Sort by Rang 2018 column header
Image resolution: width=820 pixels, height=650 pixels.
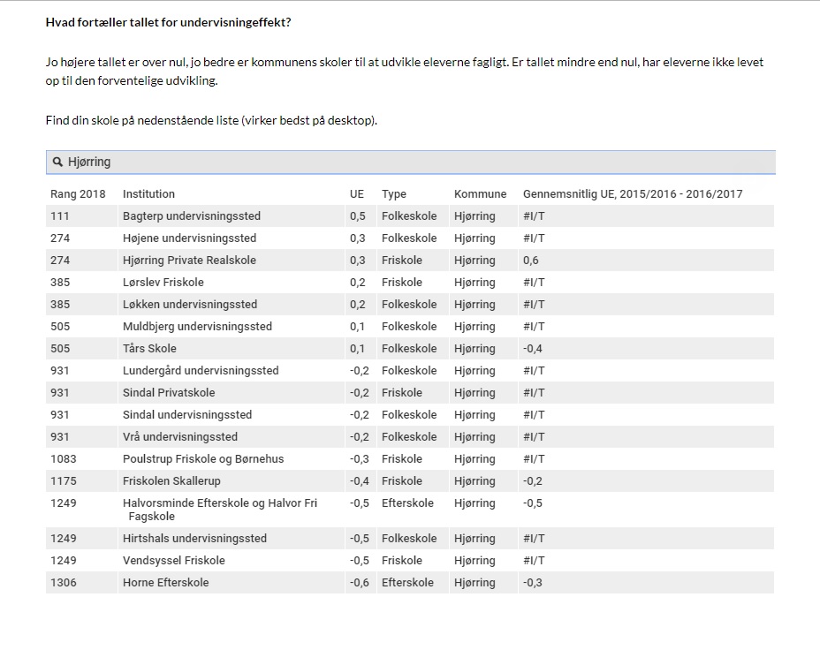78,193
